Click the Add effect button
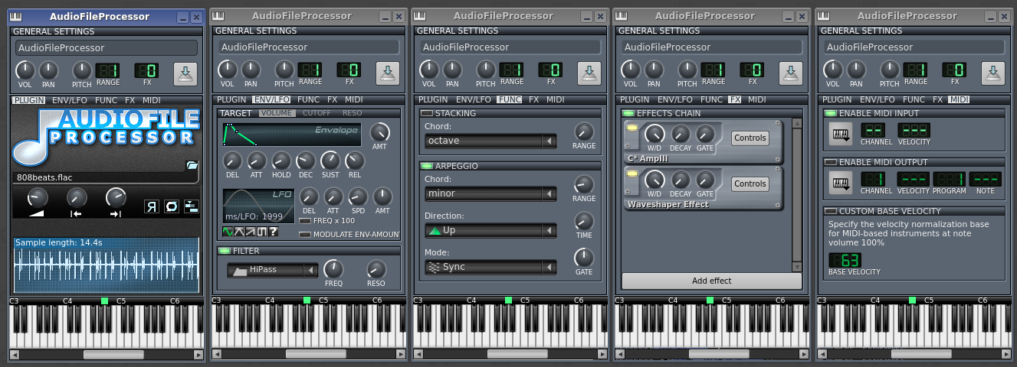The image size is (1017, 367). pos(711,281)
